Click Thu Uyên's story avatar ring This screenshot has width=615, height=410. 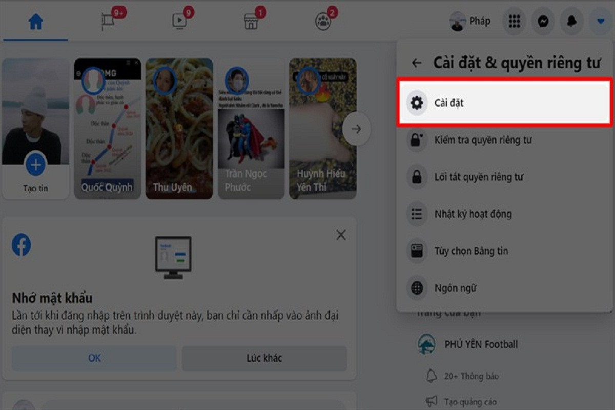tap(165, 80)
